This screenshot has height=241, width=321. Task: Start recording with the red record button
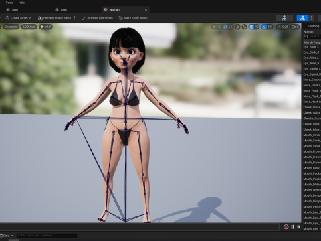pyautogui.click(x=286, y=227)
